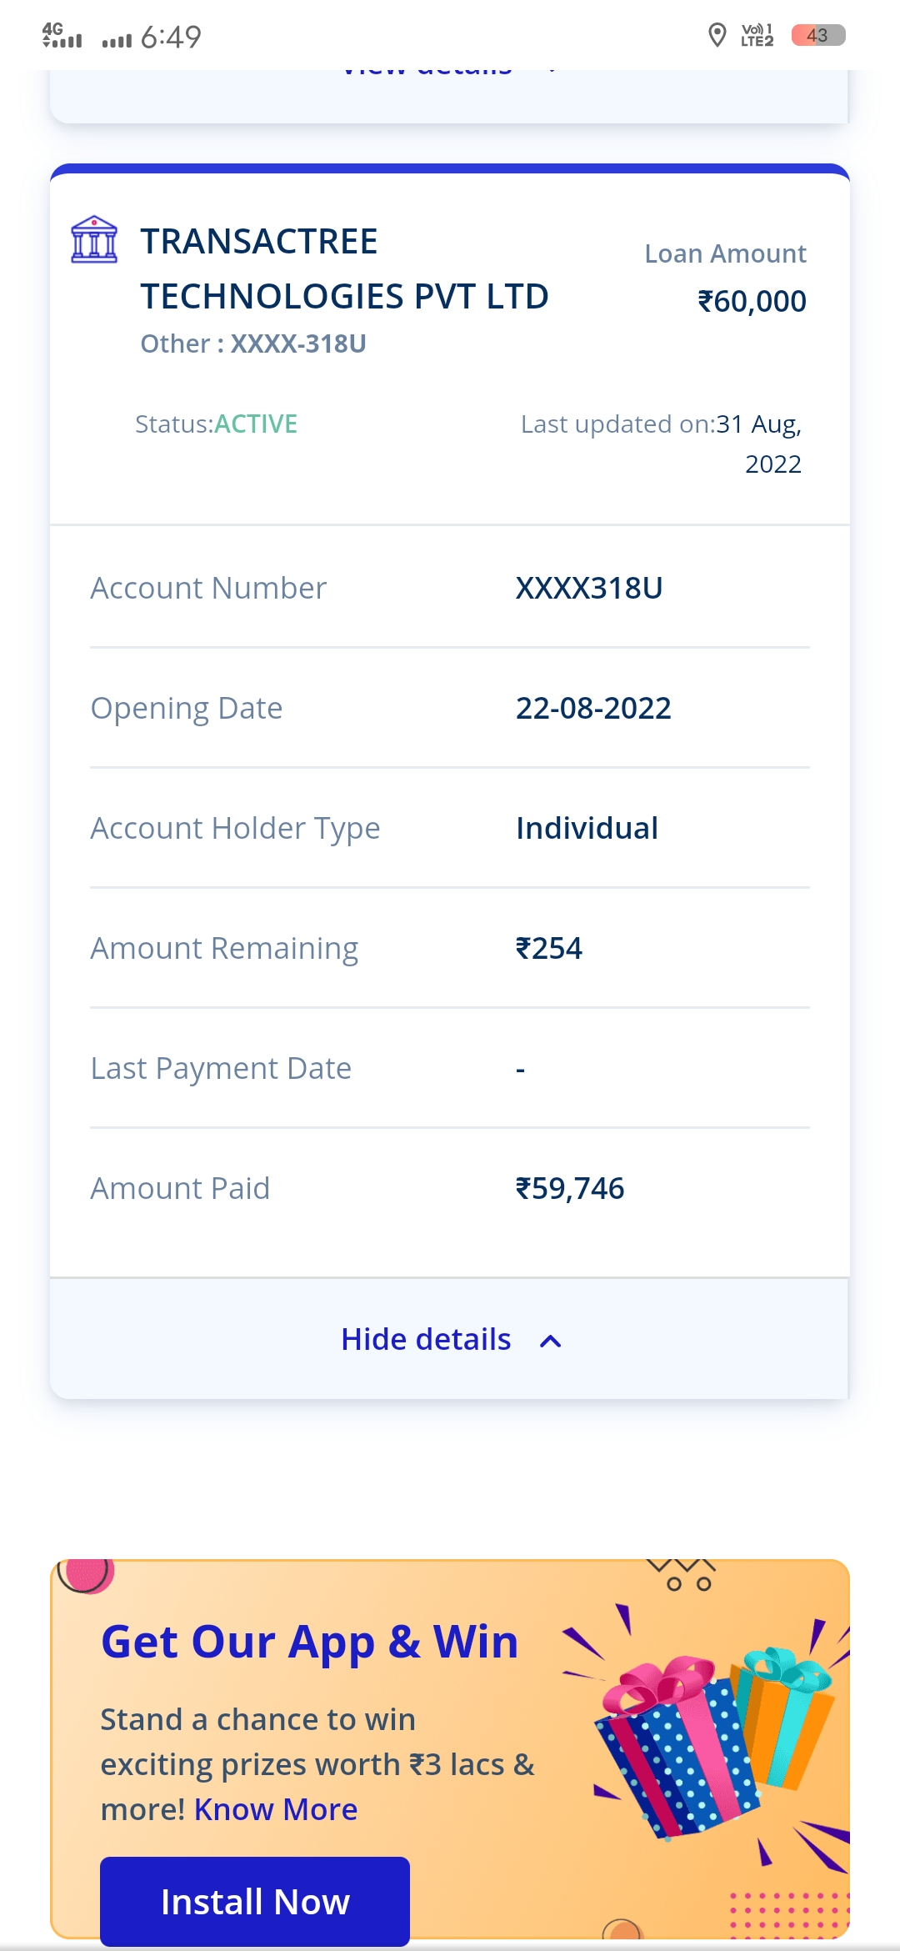Viewport: 900px width, 1951px height.
Task: Tap the location pin status icon
Action: [x=717, y=36]
